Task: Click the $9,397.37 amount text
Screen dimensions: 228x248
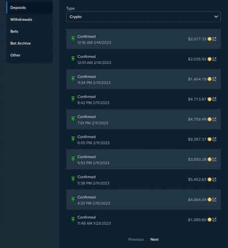Action: pyautogui.click(x=197, y=139)
